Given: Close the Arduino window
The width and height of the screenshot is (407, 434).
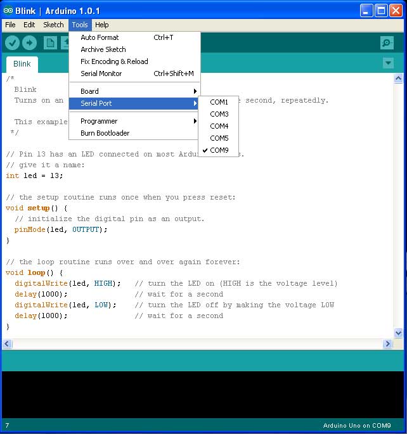Looking at the screenshot, I should (x=396, y=11).
